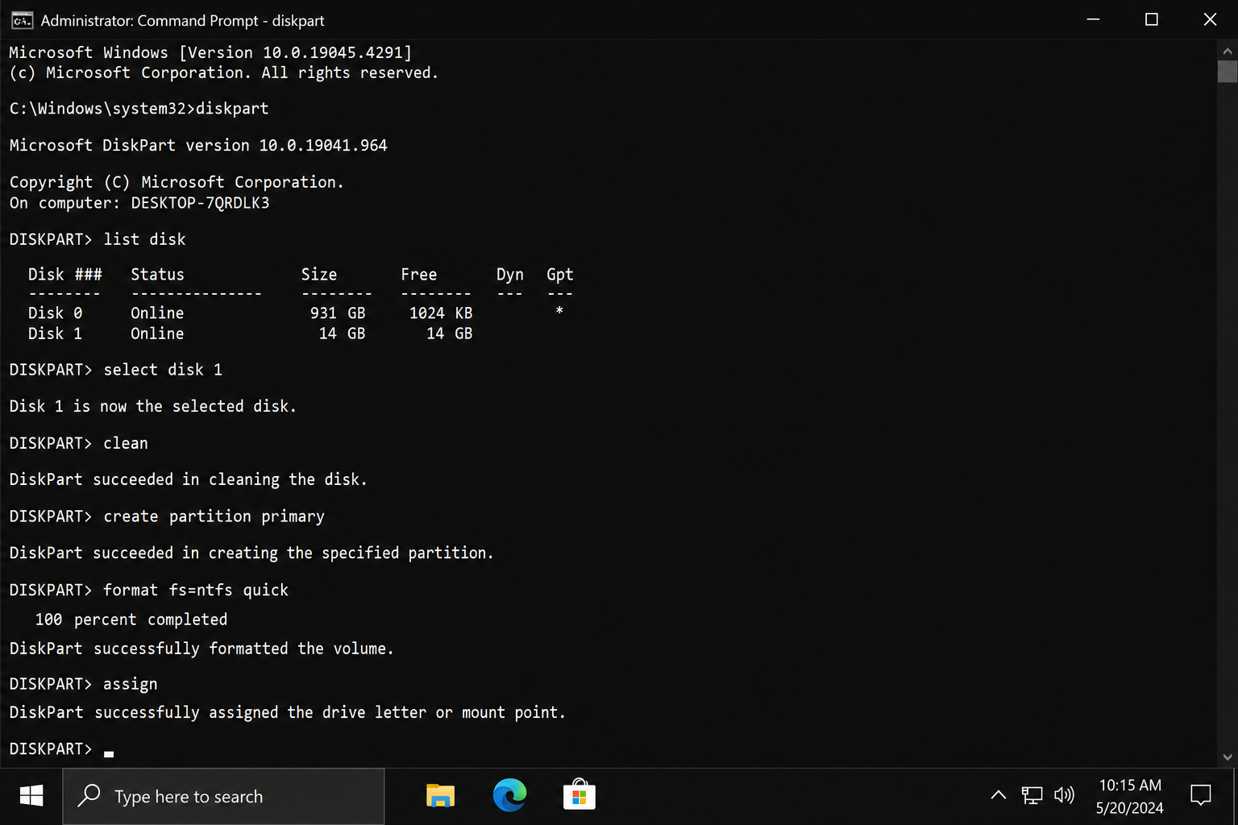Click the search magnifier icon in taskbar
Screen dimensions: 1238x825
pyautogui.click(x=89, y=796)
